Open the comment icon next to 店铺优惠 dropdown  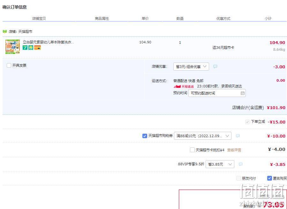pyautogui.click(x=215, y=66)
